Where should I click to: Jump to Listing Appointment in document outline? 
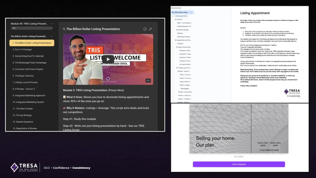click(181, 16)
